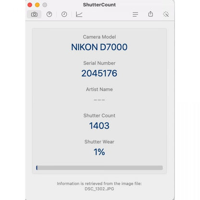Screen dimensions: 200x200
Task: Click the Artist Name label
Action: [x=100, y=89]
